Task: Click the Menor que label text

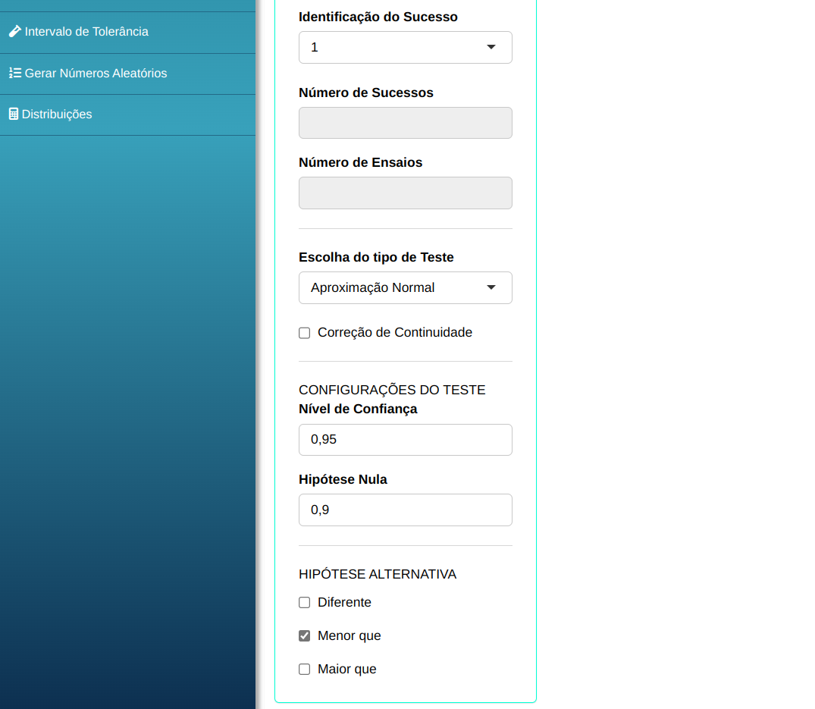Action: point(349,636)
